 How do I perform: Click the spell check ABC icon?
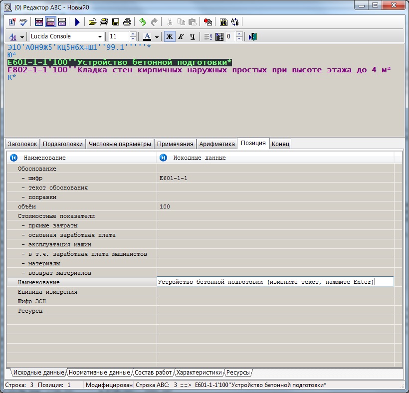point(23,22)
